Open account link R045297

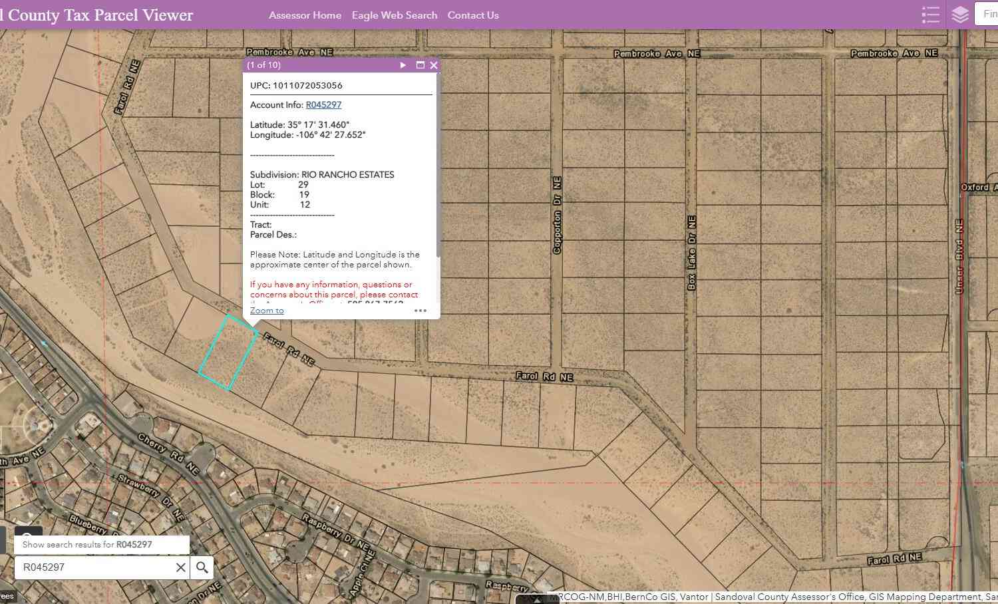[323, 104]
